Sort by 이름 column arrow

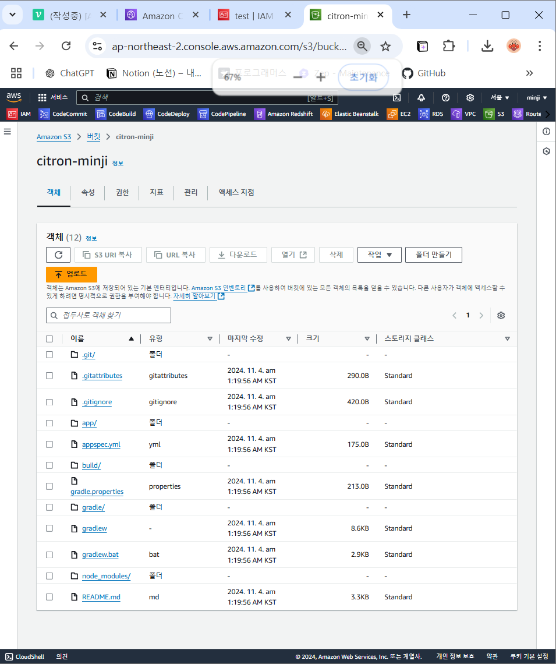(x=131, y=339)
